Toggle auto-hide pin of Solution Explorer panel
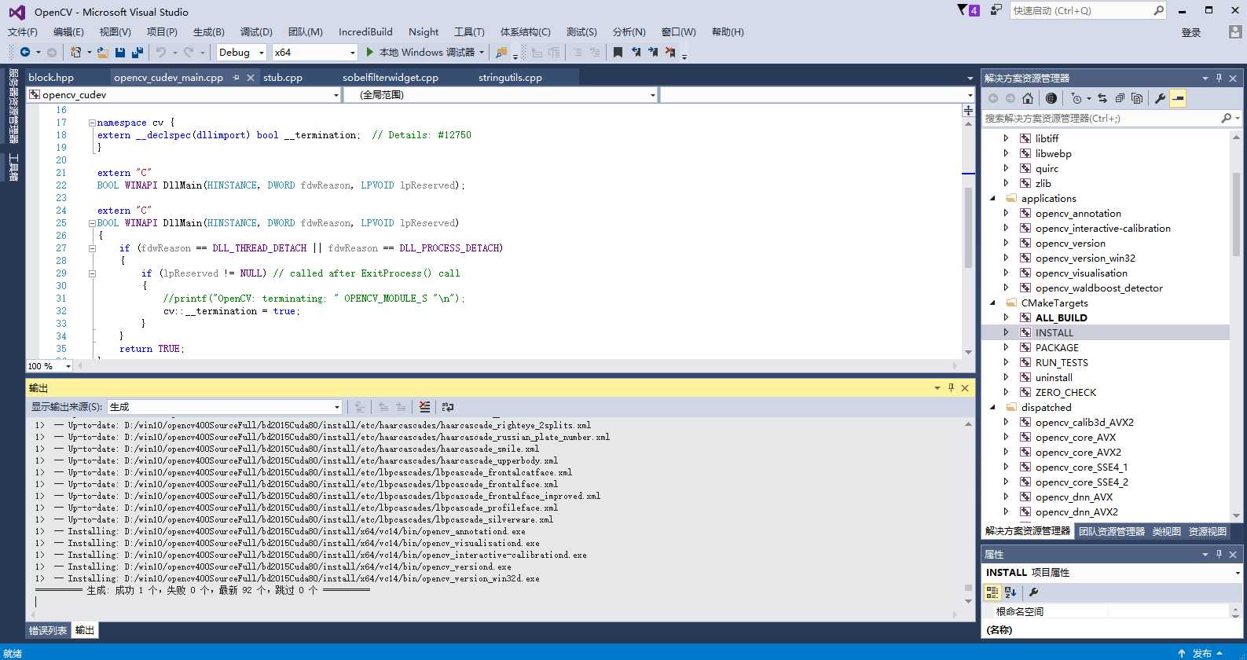 [x=1219, y=78]
